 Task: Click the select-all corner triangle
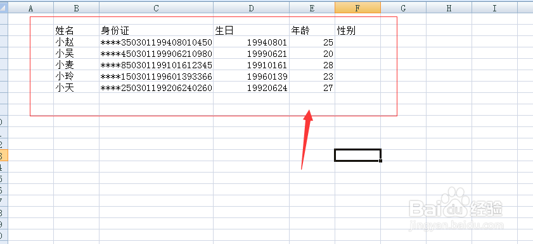click(4, 8)
